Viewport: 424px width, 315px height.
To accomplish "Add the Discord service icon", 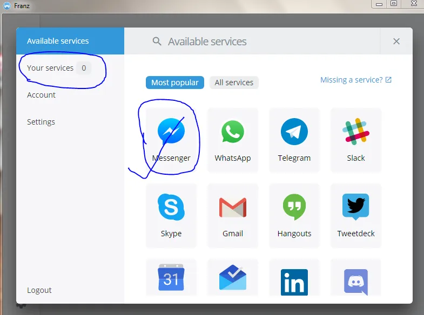I will pyautogui.click(x=356, y=282).
